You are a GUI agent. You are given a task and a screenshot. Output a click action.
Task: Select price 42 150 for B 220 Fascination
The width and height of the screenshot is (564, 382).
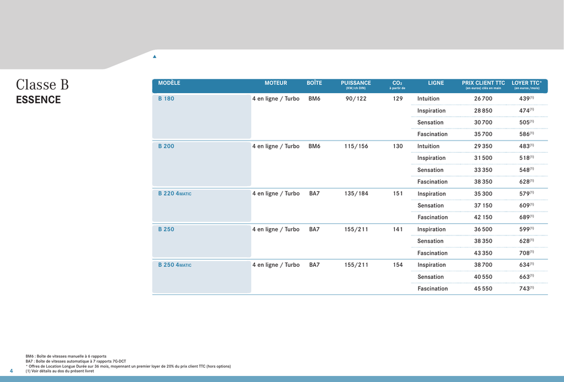coord(483,218)
